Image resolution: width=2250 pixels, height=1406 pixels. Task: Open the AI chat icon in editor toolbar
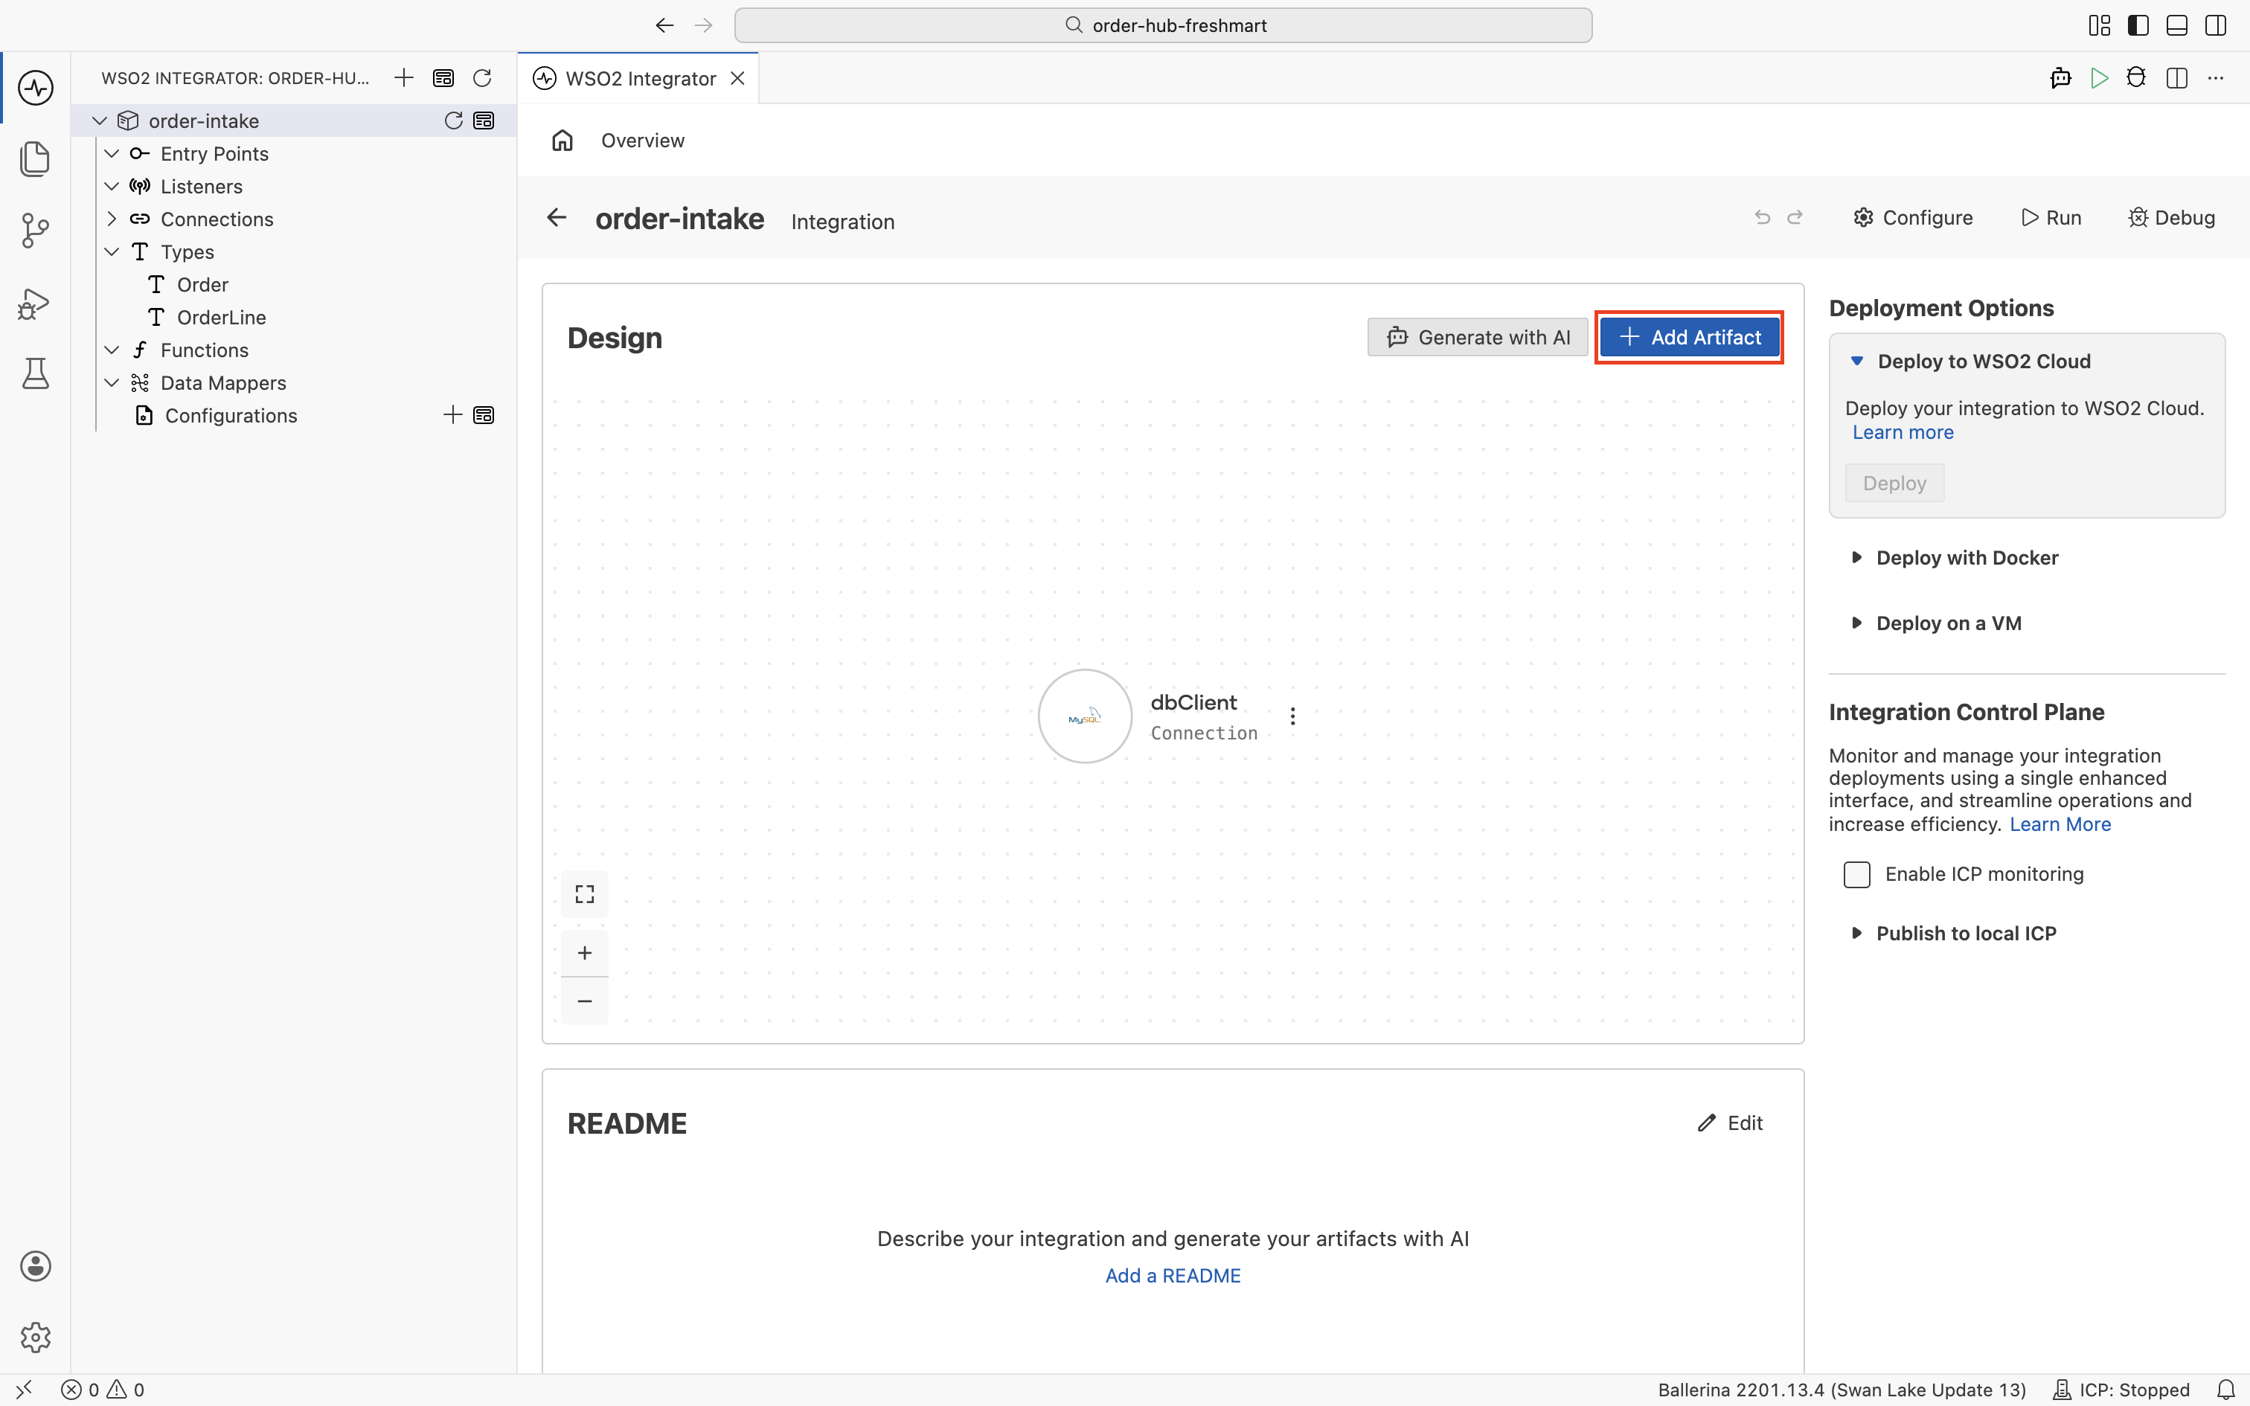(2060, 78)
